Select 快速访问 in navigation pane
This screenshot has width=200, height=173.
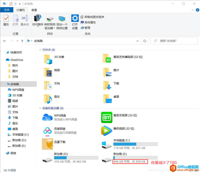(14, 53)
